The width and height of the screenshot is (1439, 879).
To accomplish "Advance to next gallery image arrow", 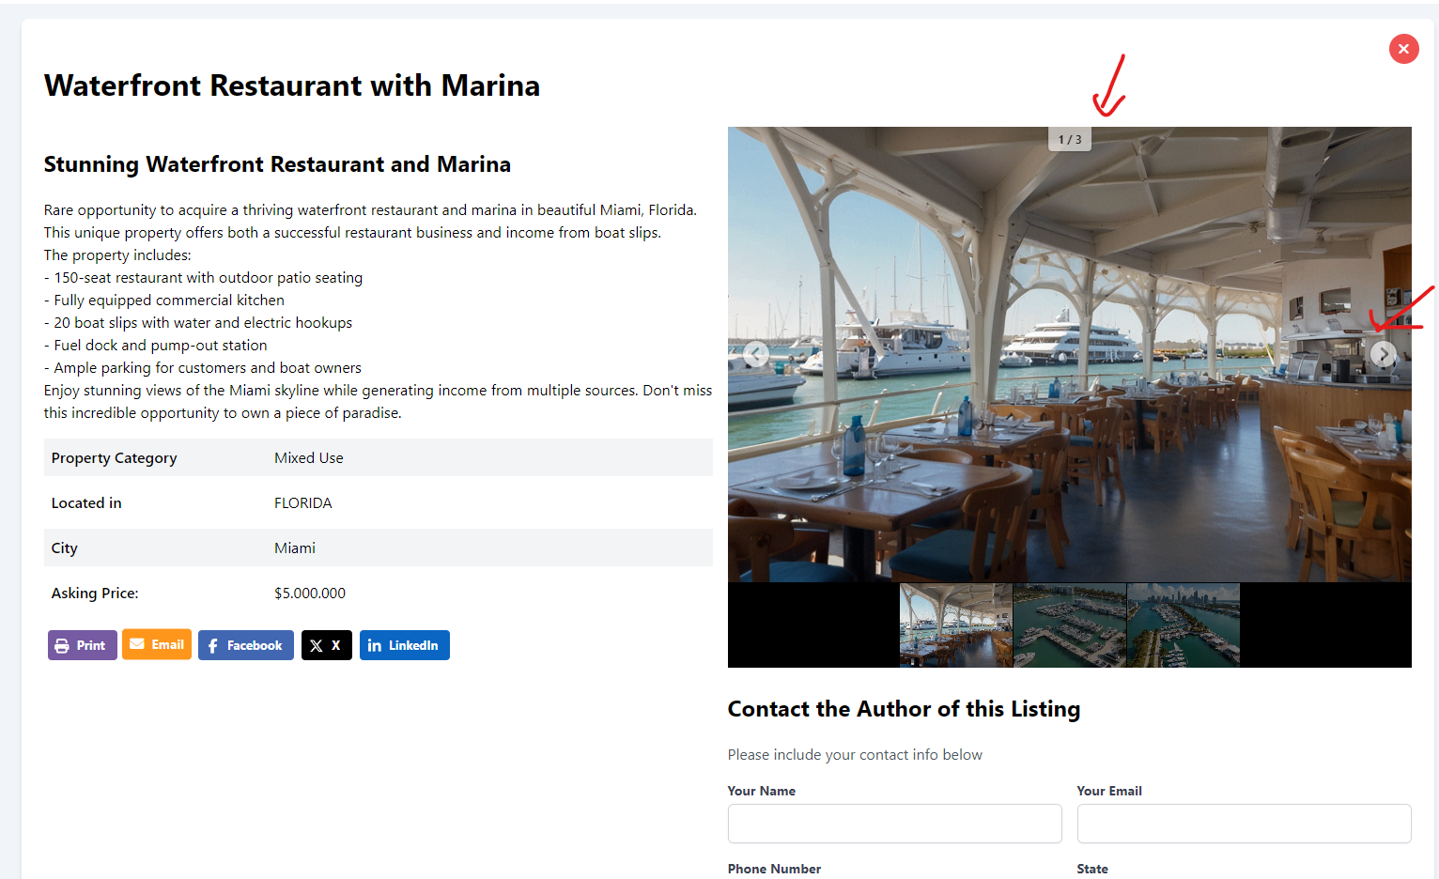I will 1383,354.
